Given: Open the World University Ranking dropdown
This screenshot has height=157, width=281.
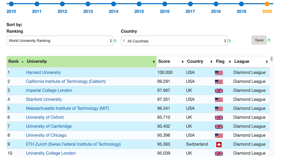Looking at the screenshot, I should (60, 41).
